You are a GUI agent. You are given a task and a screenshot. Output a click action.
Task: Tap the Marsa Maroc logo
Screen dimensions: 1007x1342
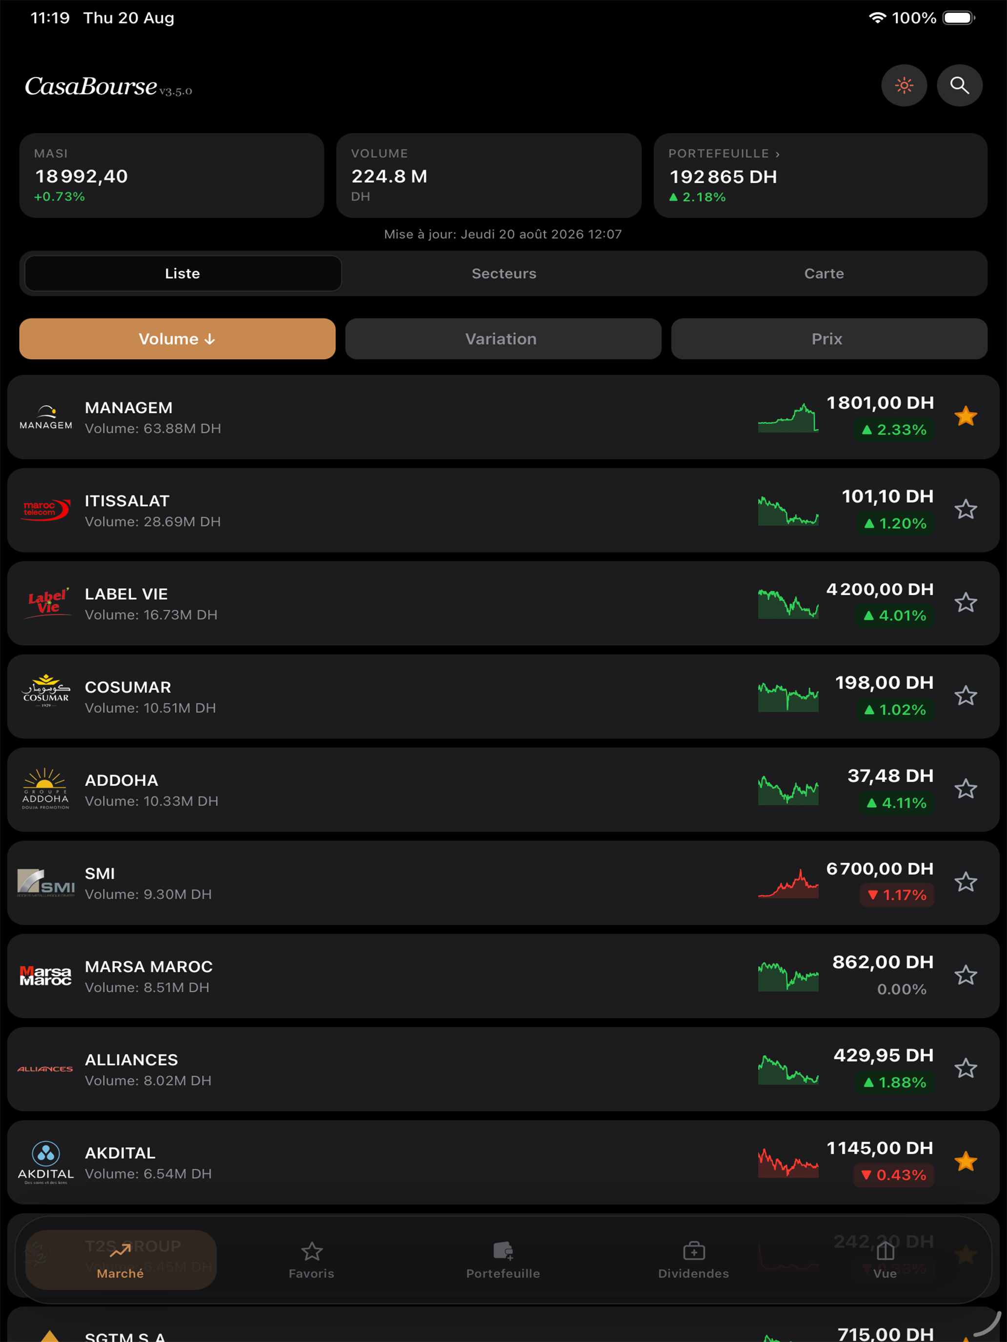point(46,976)
